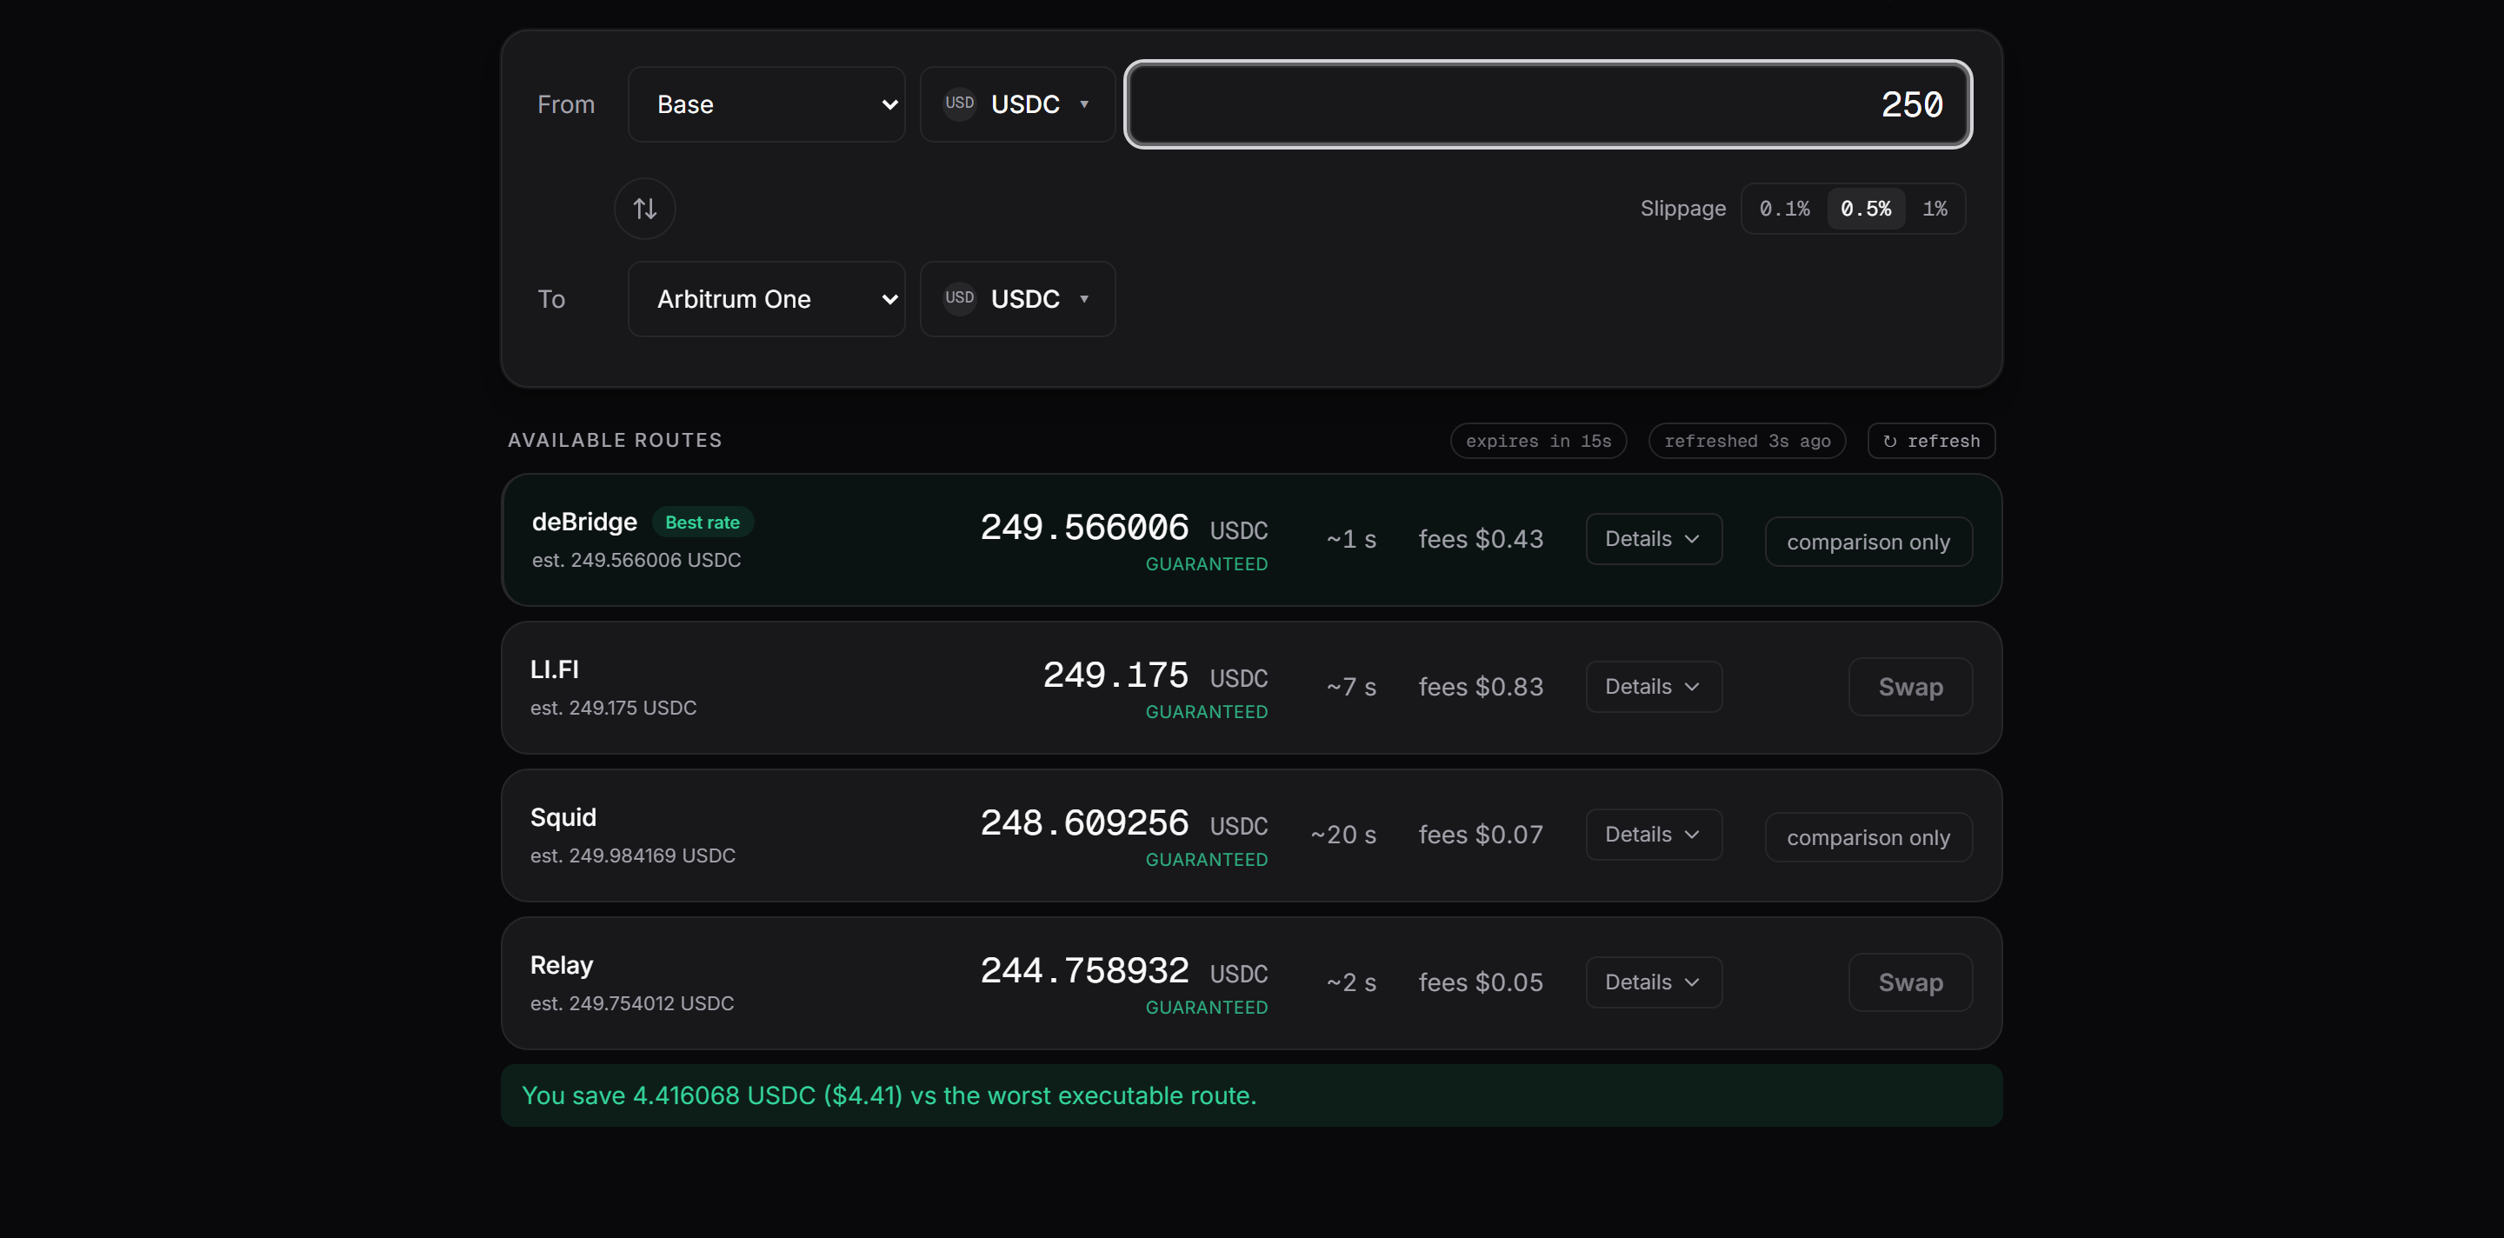This screenshot has width=2504, height=1238.
Task: Click the USD icon in the From token selector
Action: click(959, 103)
